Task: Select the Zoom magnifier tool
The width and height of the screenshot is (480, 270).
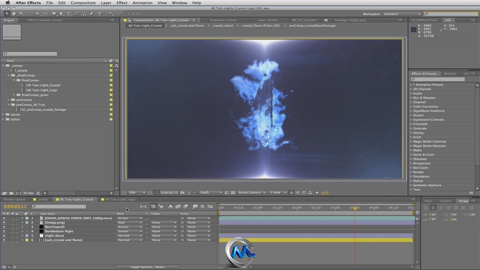Action: point(21,13)
